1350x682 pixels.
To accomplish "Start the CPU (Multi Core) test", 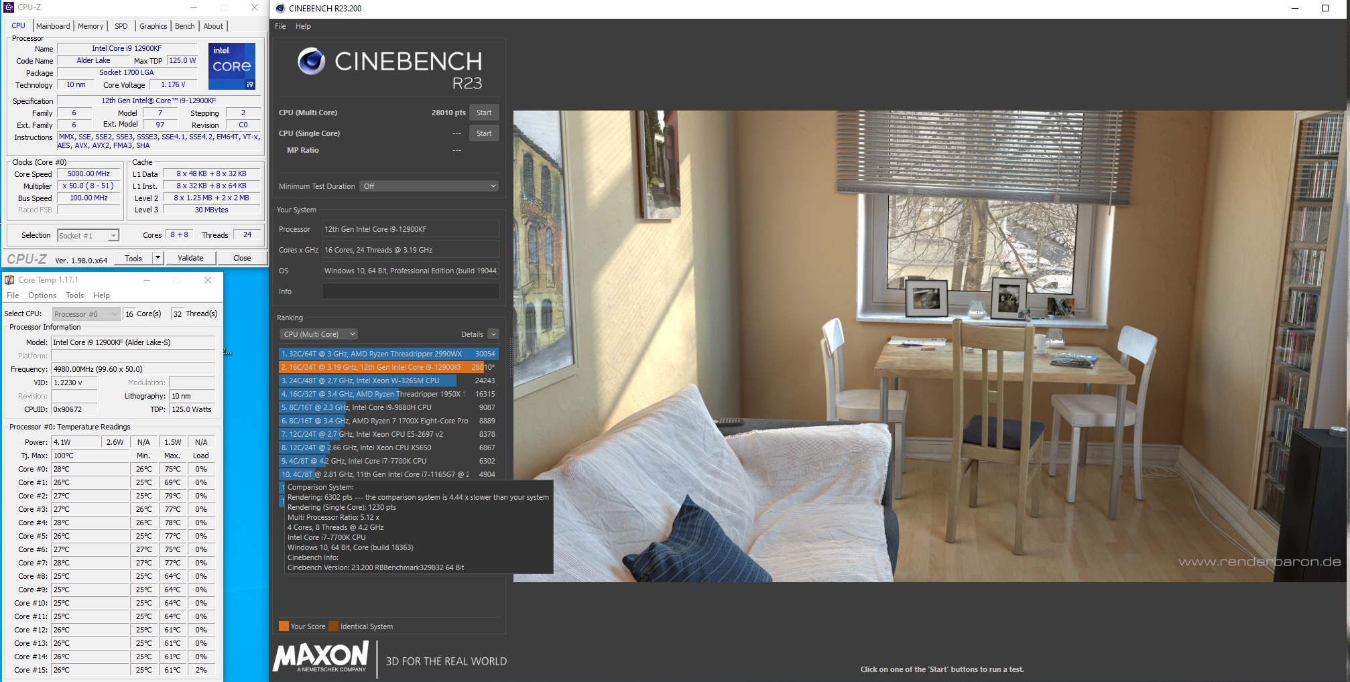I will pyautogui.click(x=484, y=113).
